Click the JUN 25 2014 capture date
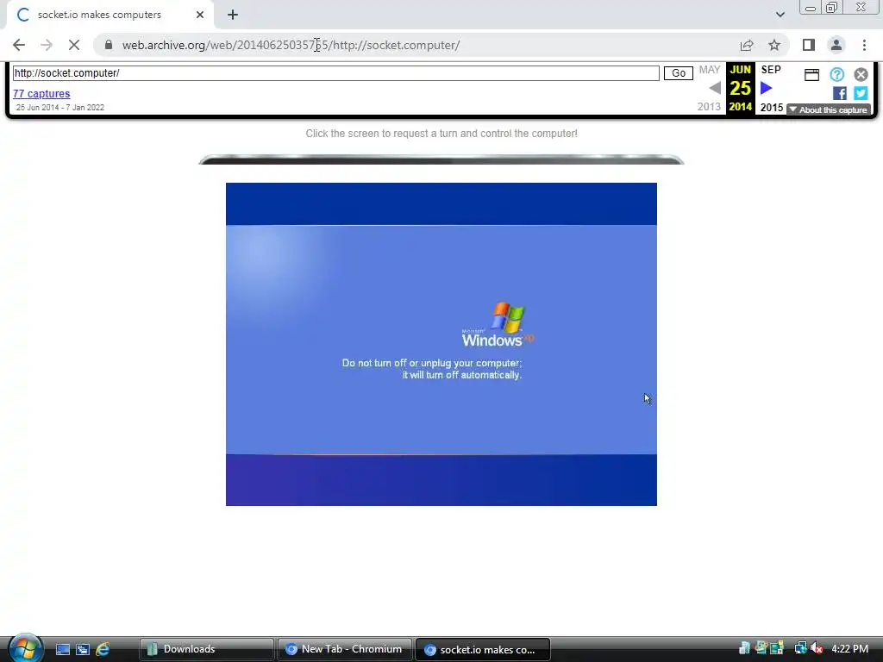 [740, 88]
